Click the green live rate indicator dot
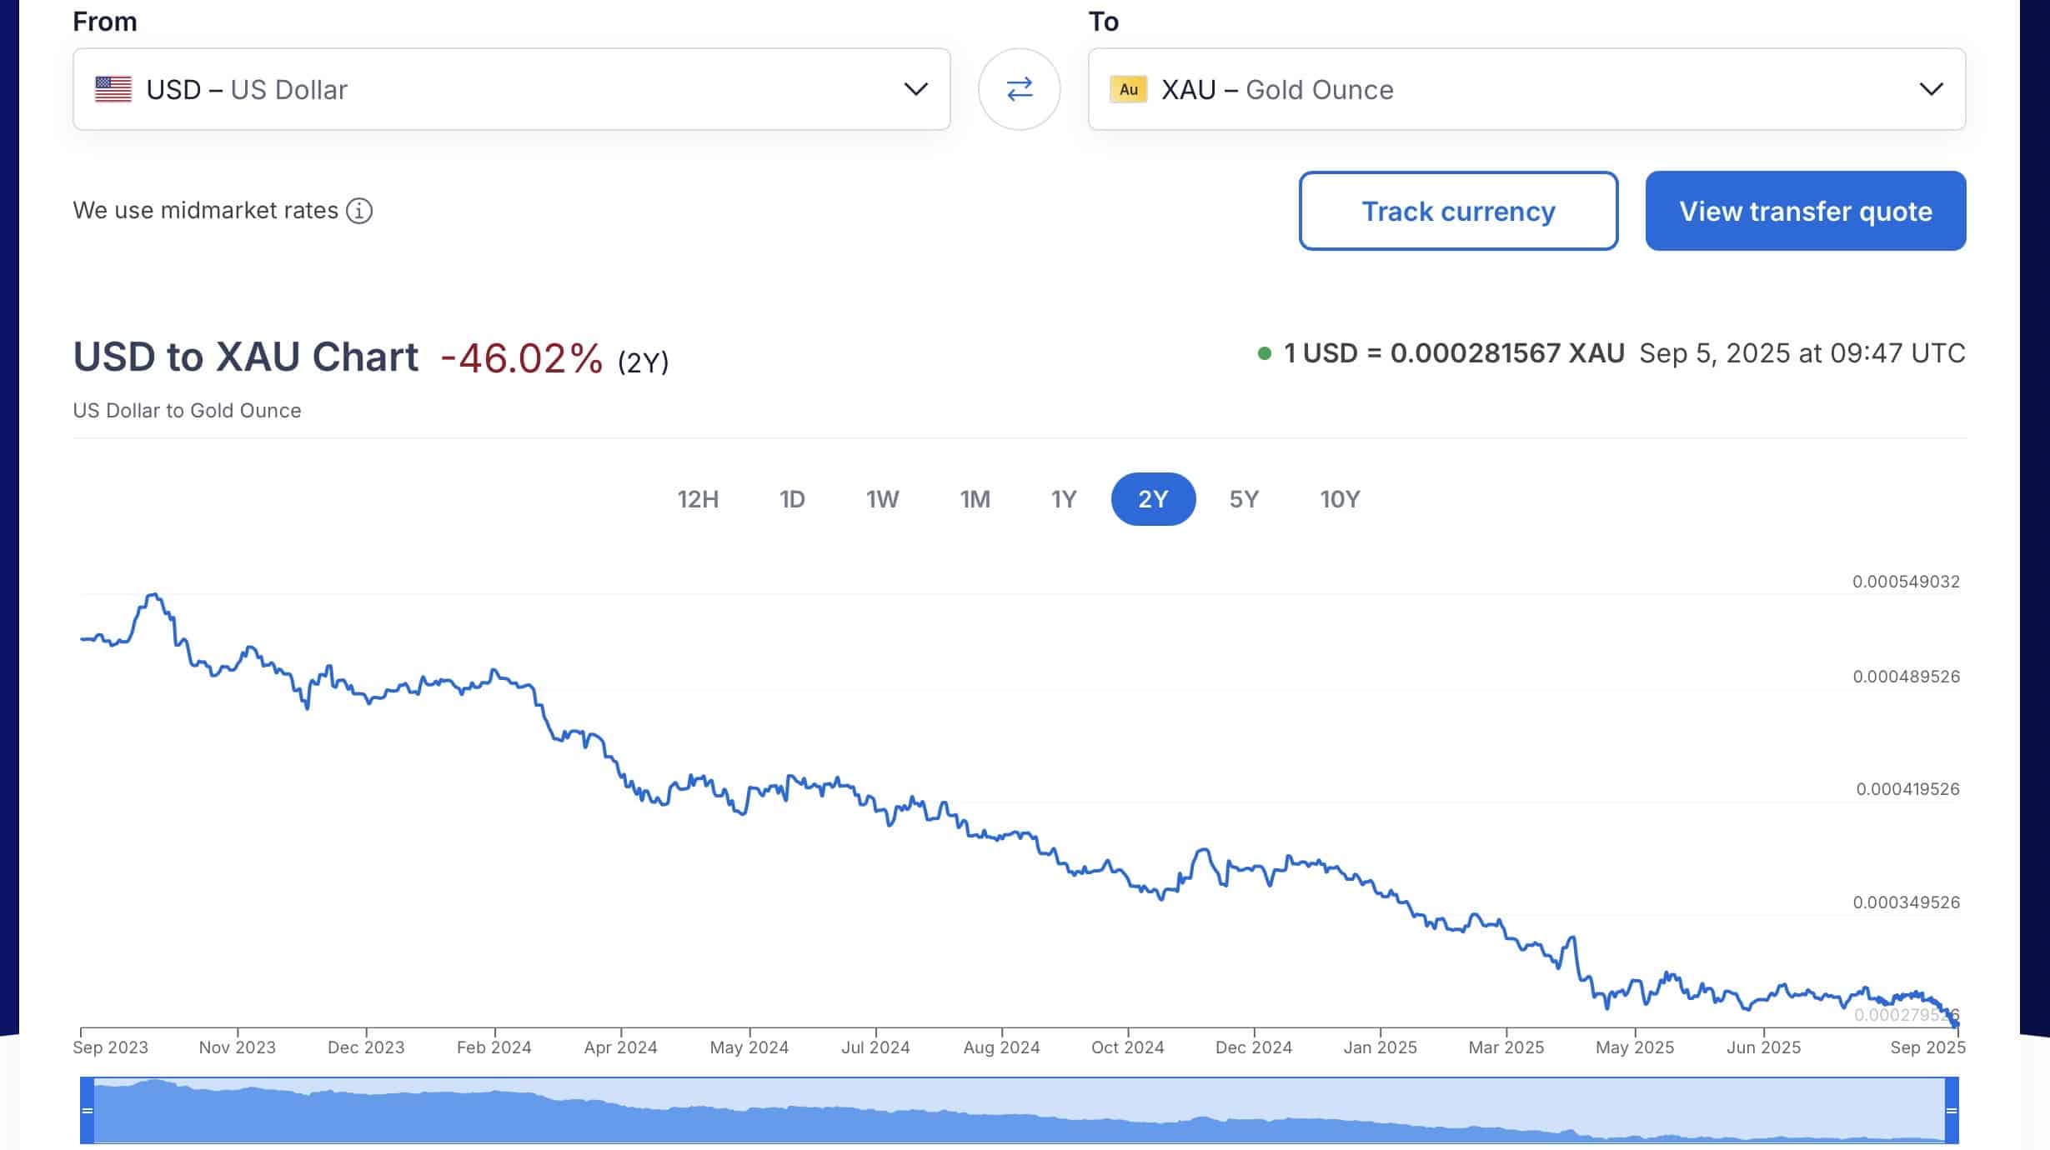This screenshot has height=1150, width=2050. (x=1264, y=353)
